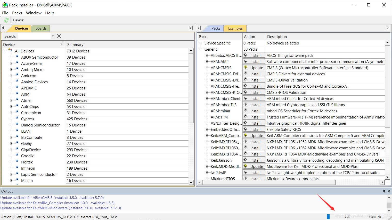Open the Packs menu
Screen dimensions: 392x220
coord(17,13)
